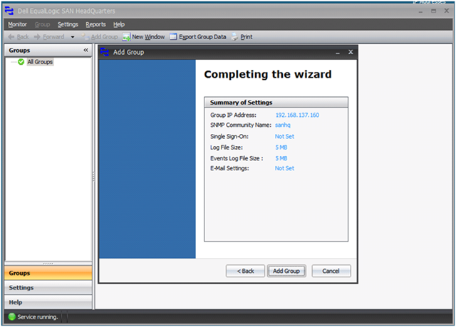Cancel the Add Group wizard
Screen dimensions: 456x327
pyautogui.click(x=331, y=271)
